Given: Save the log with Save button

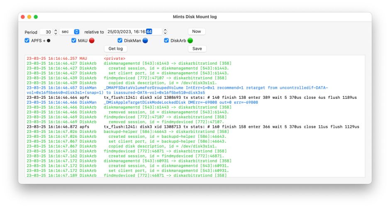Looking at the screenshot, I should click(197, 49).
